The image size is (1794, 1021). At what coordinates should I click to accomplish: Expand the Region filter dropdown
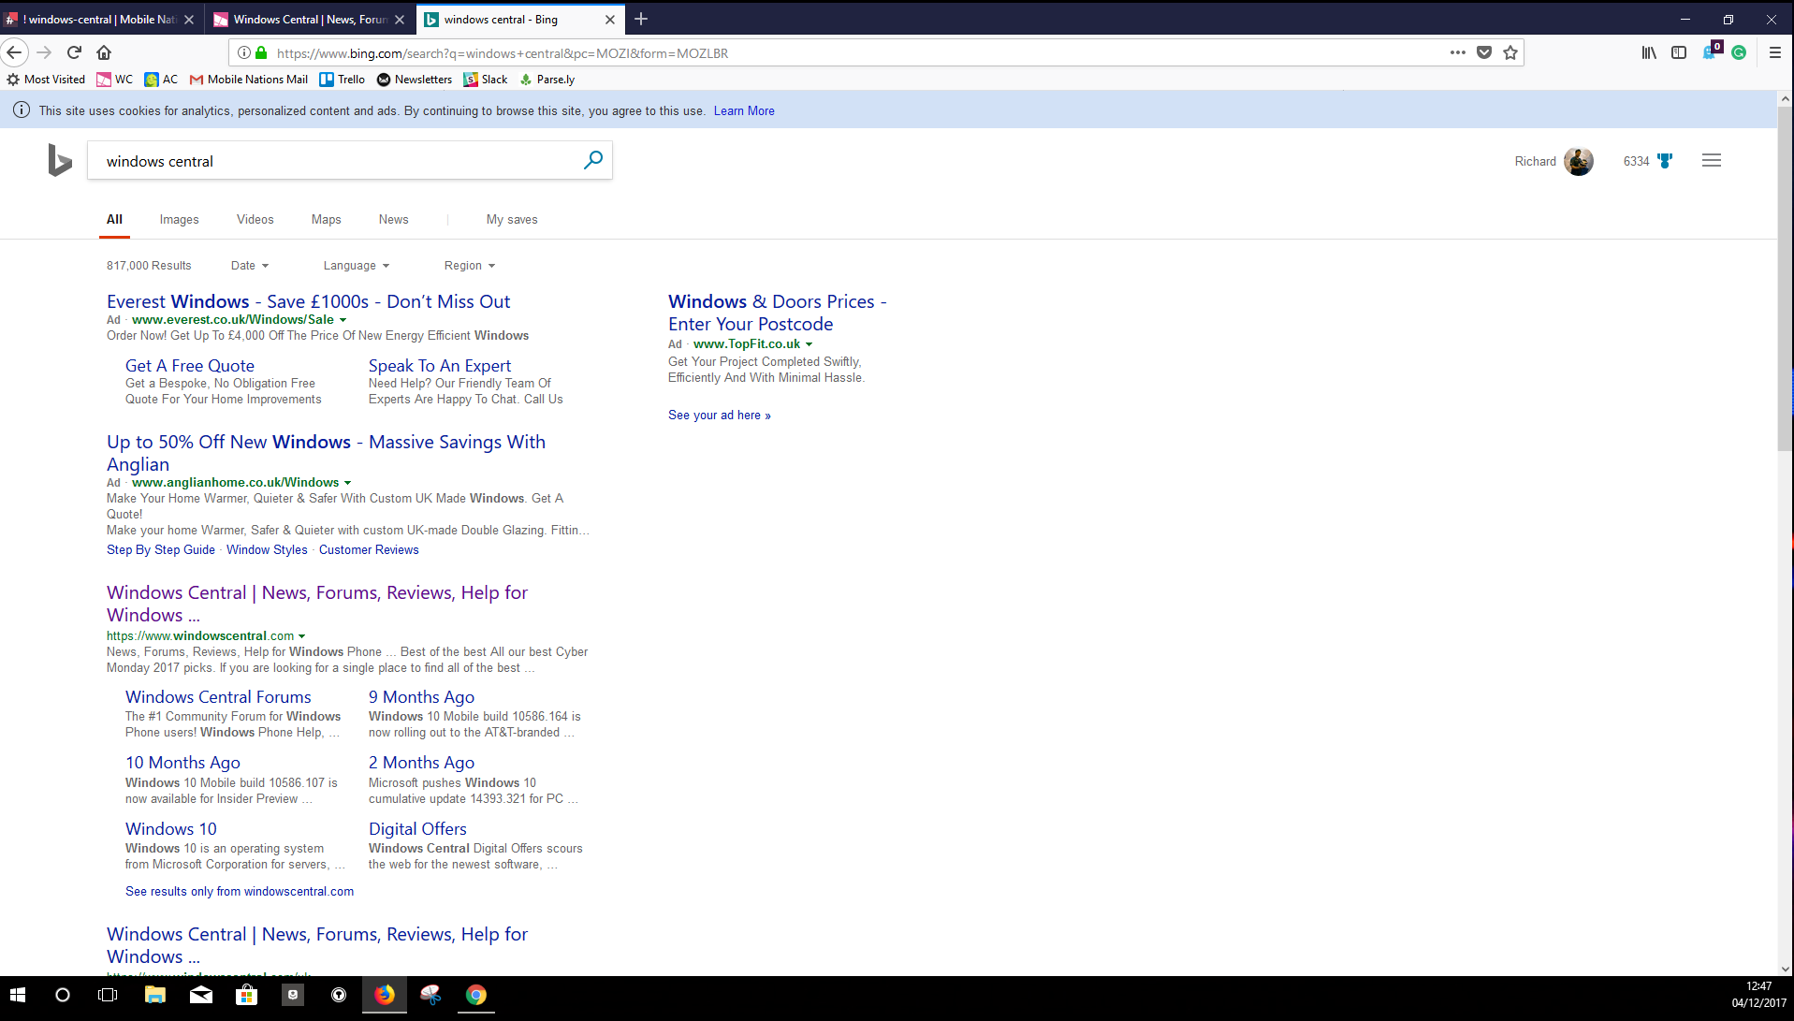469,266
